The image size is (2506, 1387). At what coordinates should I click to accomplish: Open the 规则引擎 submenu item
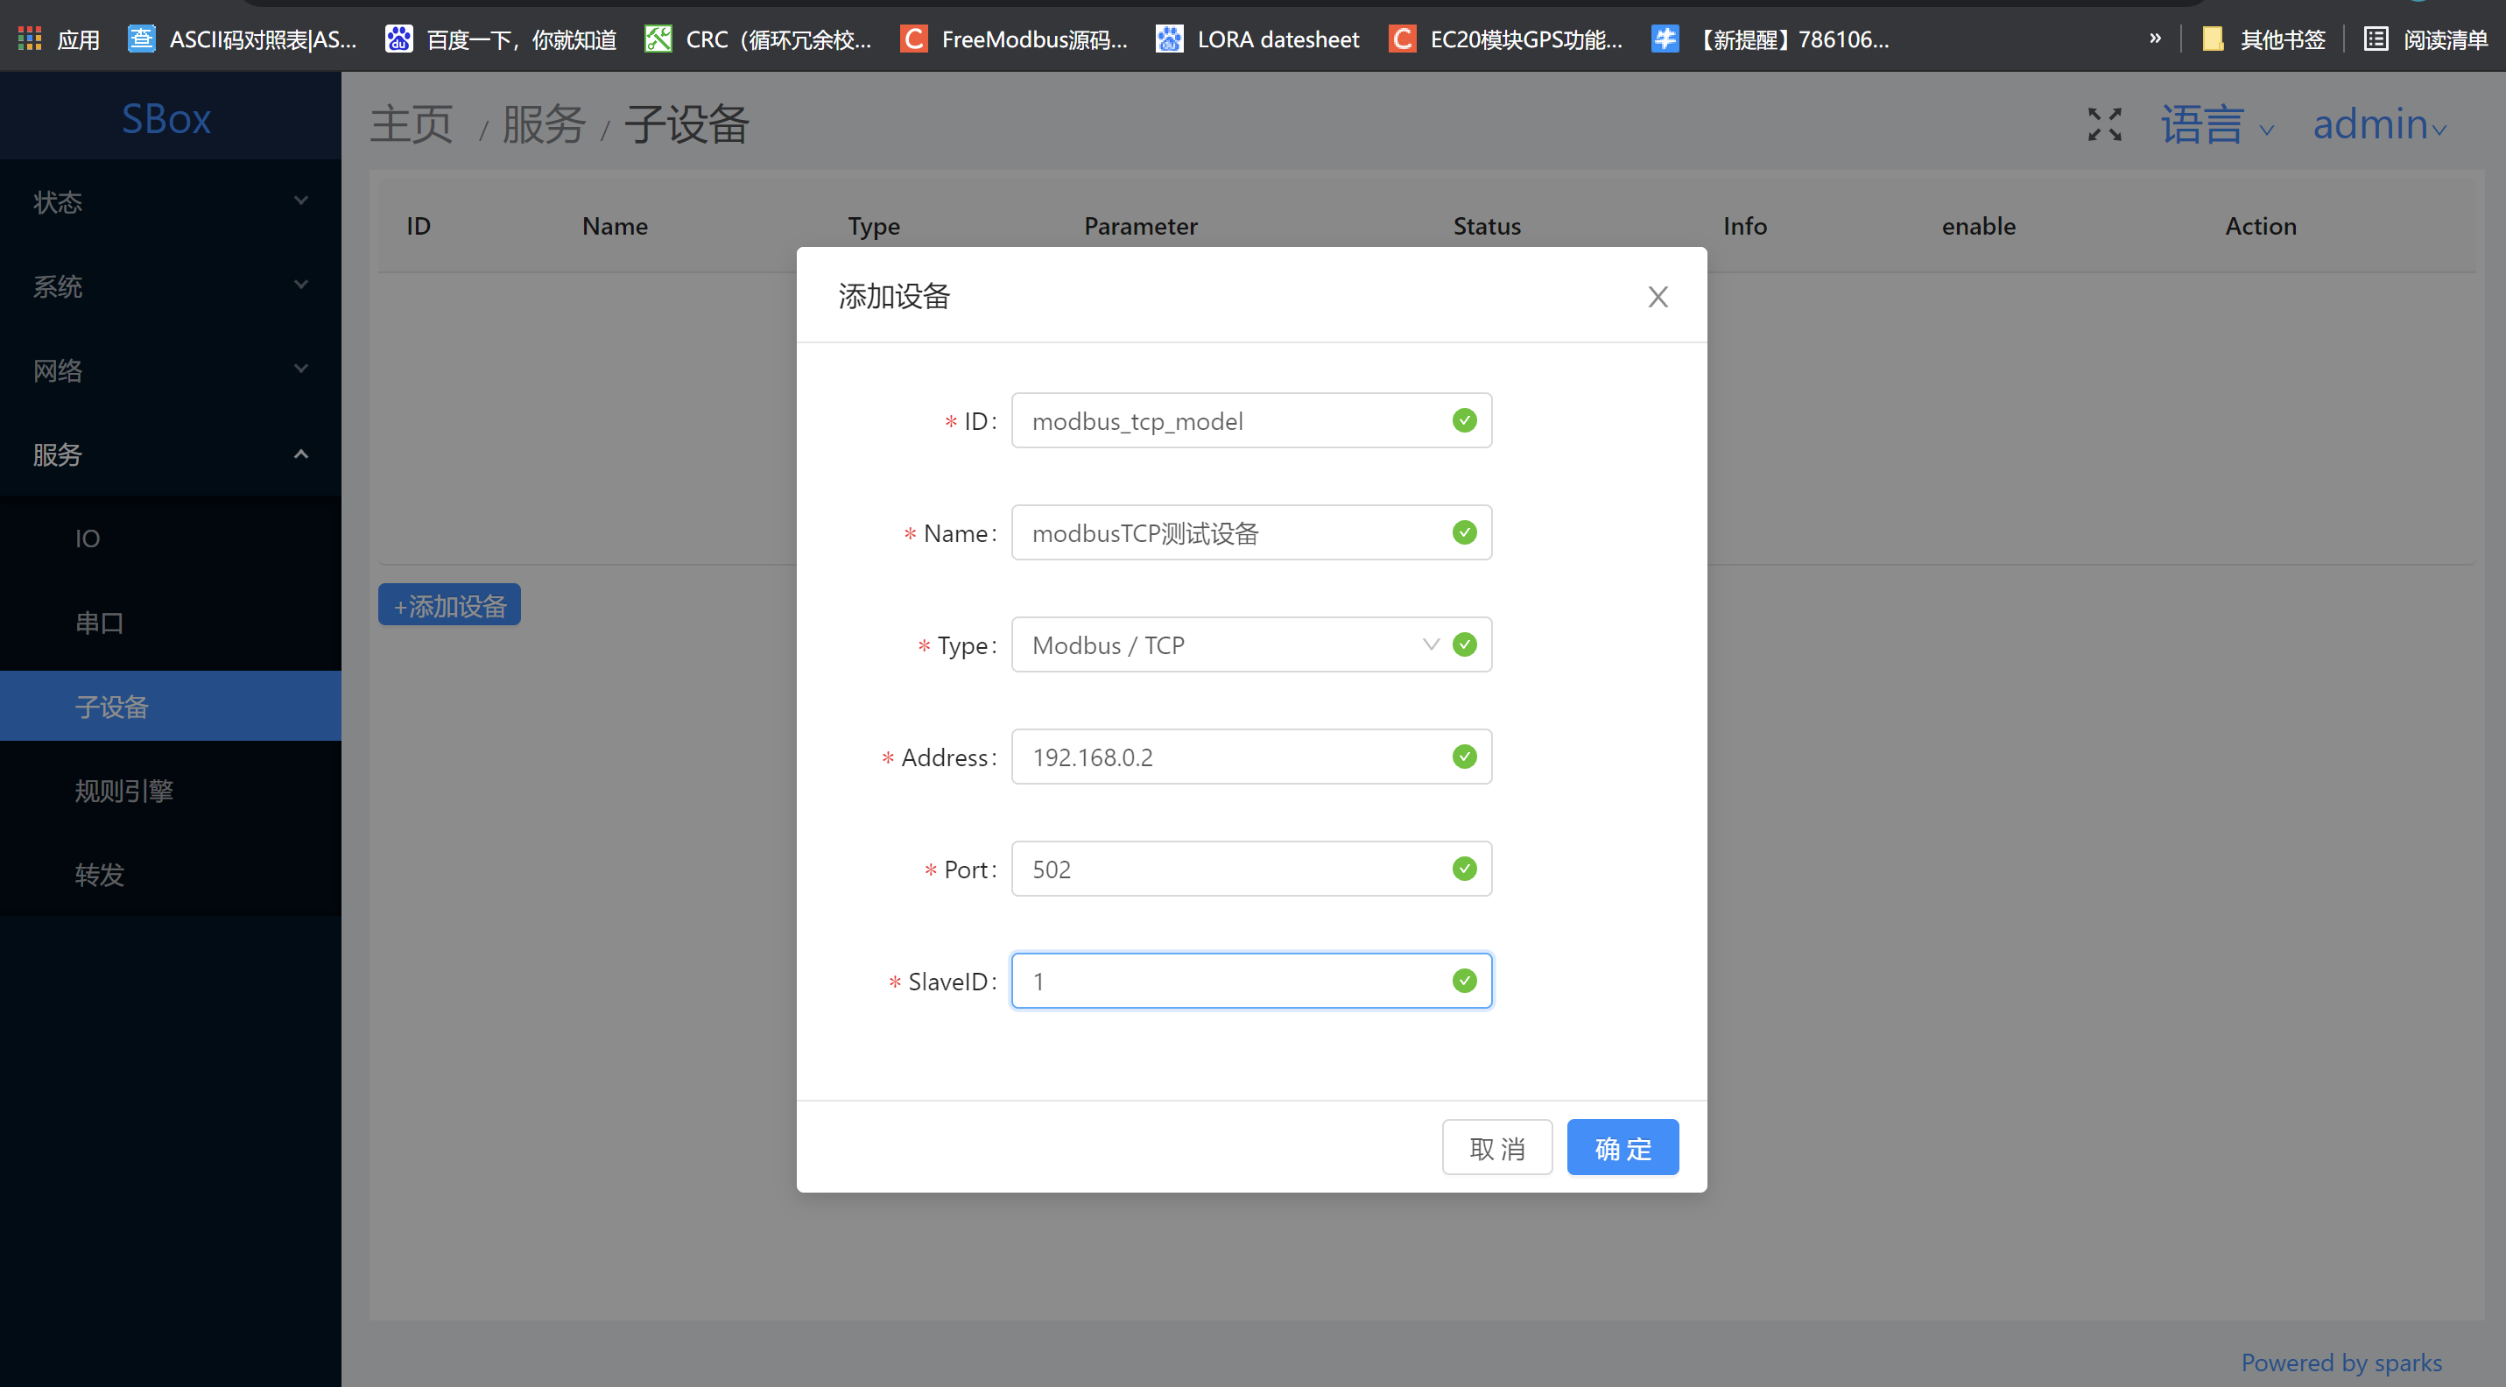[170, 790]
